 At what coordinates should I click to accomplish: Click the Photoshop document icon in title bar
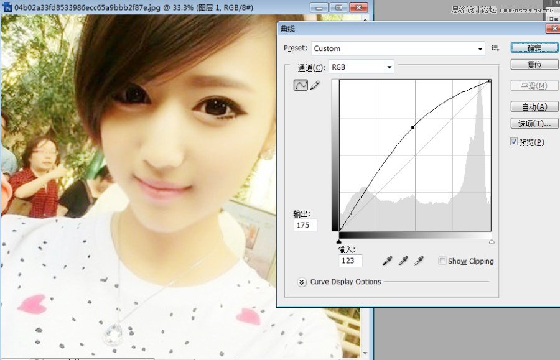(8, 7)
